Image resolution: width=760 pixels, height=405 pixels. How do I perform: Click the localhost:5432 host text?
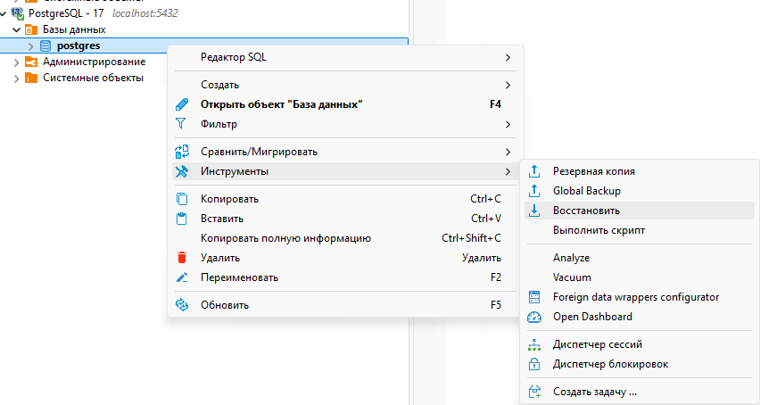coord(145,13)
